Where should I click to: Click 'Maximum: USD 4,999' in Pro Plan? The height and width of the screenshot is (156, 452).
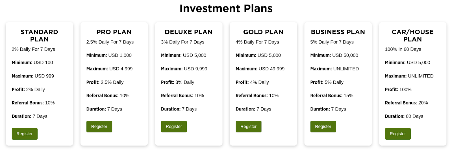click(x=109, y=69)
